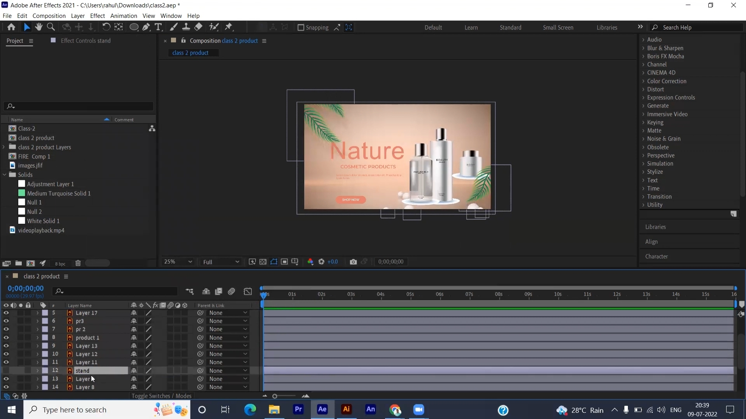Open the Character panel
This screenshot has height=419, width=746.
click(657, 256)
